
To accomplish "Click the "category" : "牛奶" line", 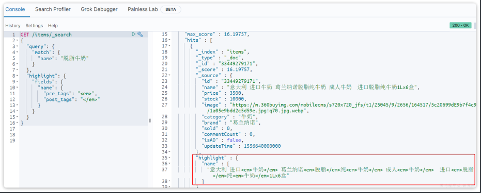I will (230, 117).
